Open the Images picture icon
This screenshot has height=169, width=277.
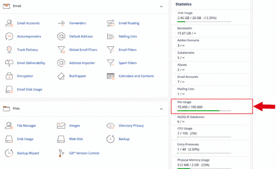tap(61, 126)
